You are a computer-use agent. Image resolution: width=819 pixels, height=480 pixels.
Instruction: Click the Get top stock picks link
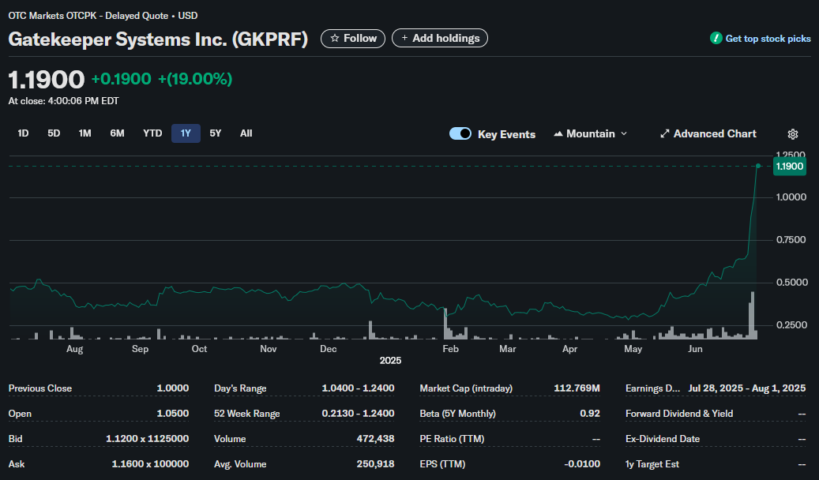[x=768, y=39]
